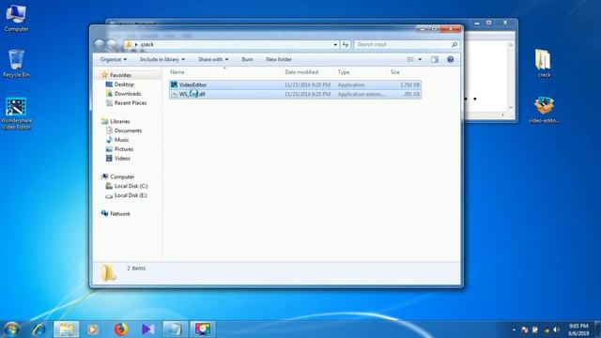The width and height of the screenshot is (601, 338).
Task: Click the colorful screen recorder taskbar icon
Action: click(203, 330)
